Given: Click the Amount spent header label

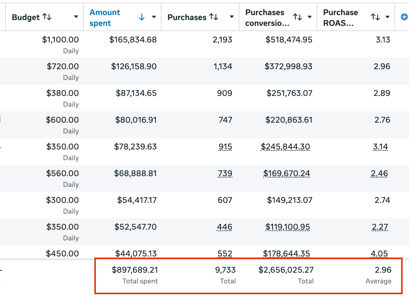Looking at the screenshot, I should tap(105, 18).
